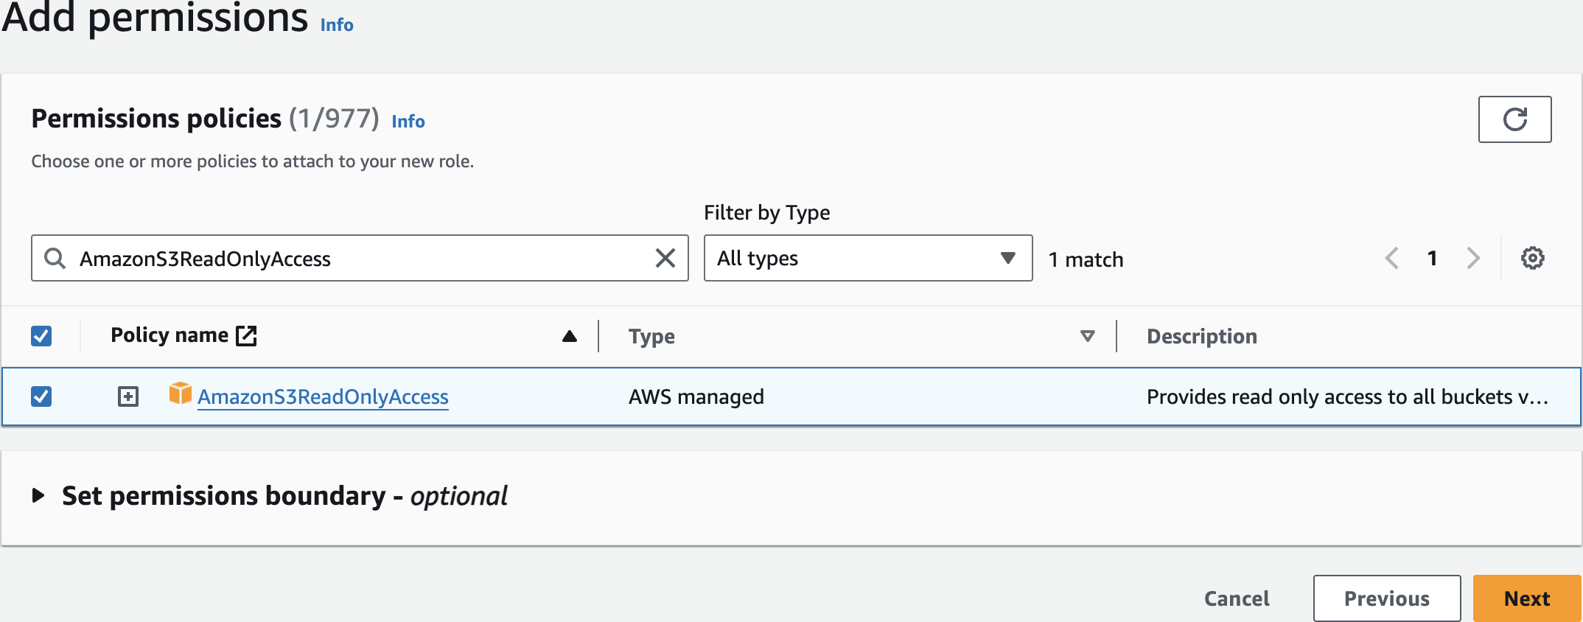1583x622 pixels.
Task: Open the AmazonS3ReadOnlyAccess policy link
Action: click(323, 396)
